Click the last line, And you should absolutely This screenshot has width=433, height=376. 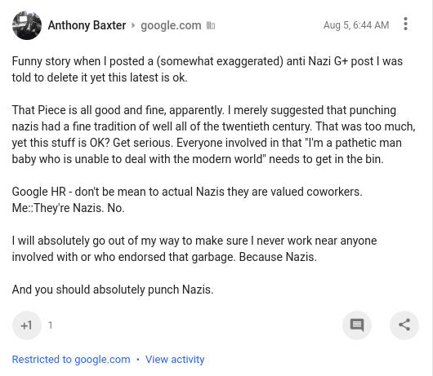click(113, 290)
